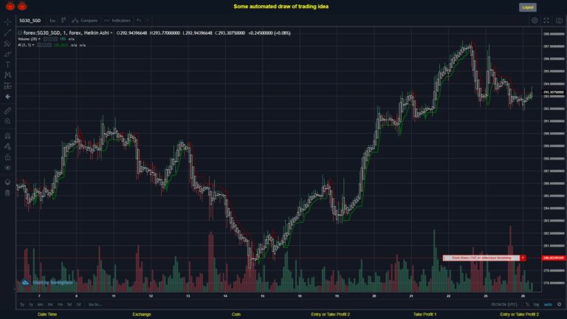Collapse the main series legend checkbox
Viewport: 567px width, 319px height.
20,32
